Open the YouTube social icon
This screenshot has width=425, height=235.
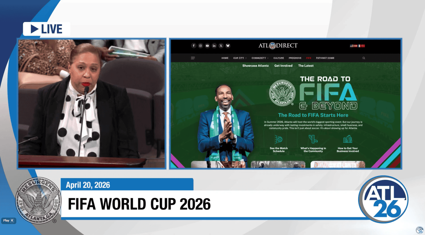click(207, 46)
